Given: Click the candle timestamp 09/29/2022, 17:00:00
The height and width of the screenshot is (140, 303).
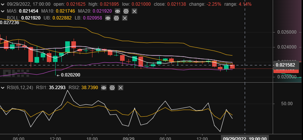Looking at the screenshot, I should click(x=29, y=4).
